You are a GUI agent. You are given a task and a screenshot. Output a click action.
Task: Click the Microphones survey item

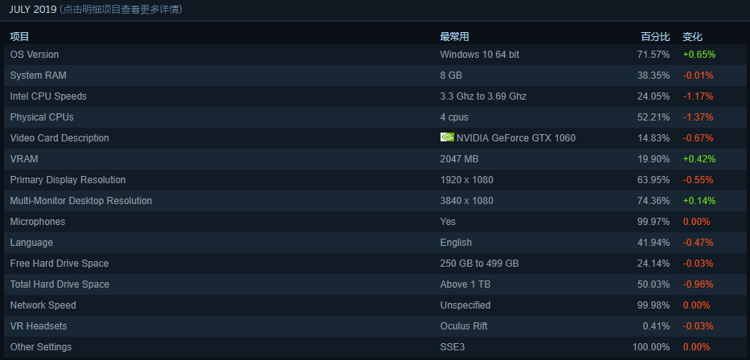pyautogui.click(x=38, y=222)
